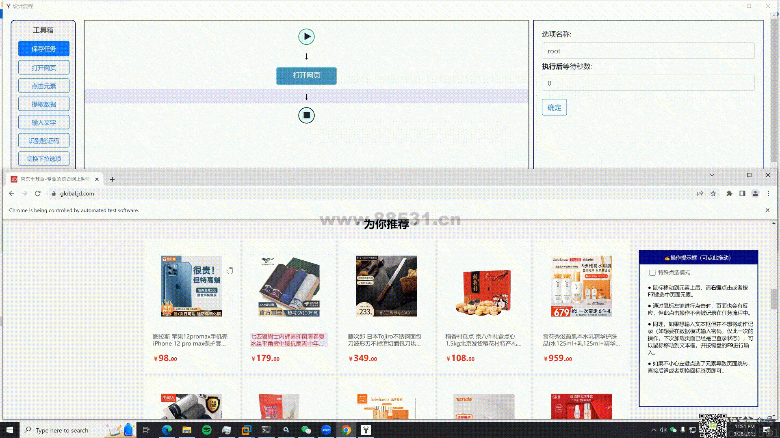Click the 选项名称 input field containing root
Screen dimensions: 780x438
click(648, 51)
